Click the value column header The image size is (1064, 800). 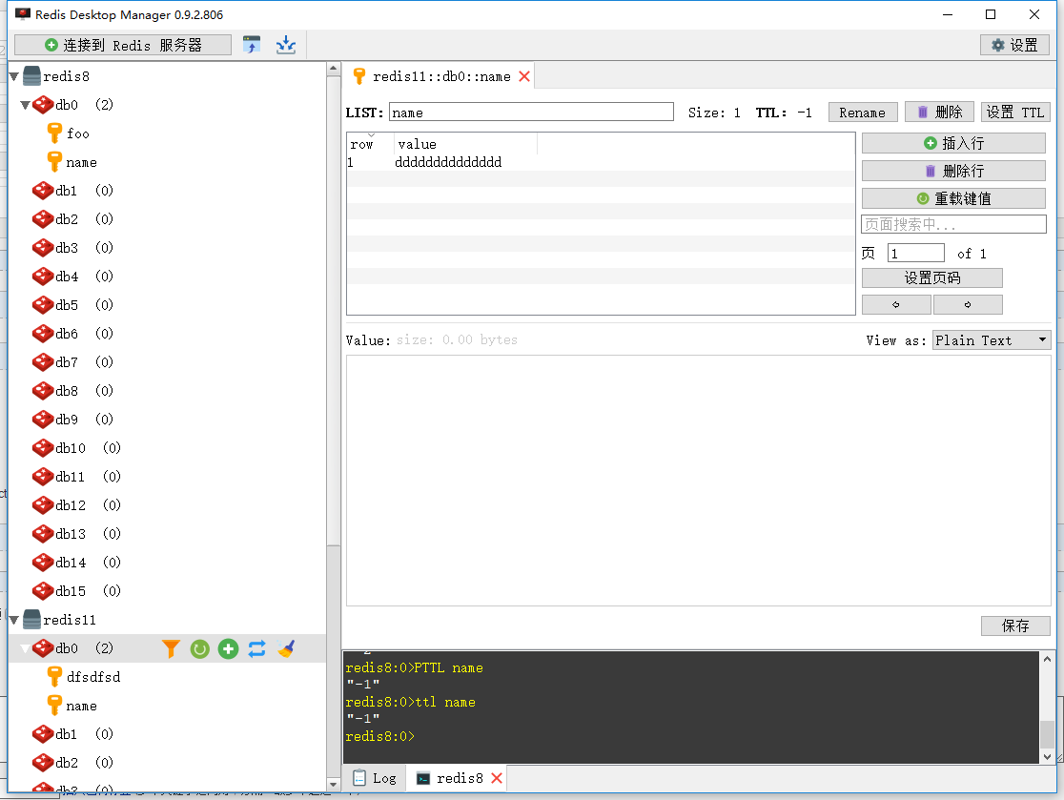(x=465, y=144)
